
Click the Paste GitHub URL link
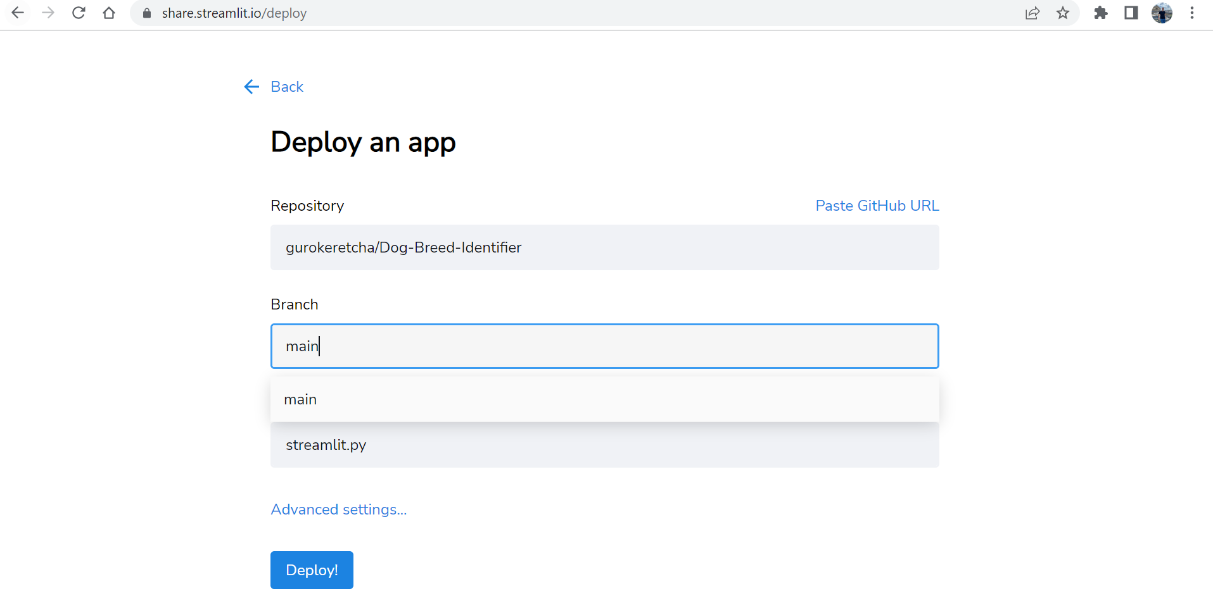877,206
